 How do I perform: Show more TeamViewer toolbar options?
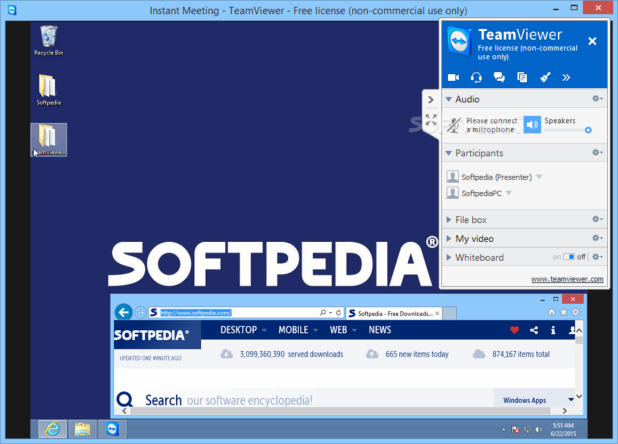pos(566,77)
